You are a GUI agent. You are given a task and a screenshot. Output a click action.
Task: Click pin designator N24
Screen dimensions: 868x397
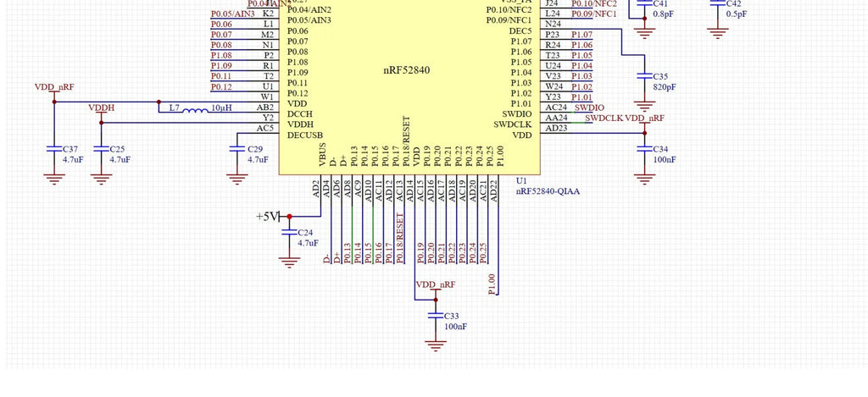[x=553, y=24]
